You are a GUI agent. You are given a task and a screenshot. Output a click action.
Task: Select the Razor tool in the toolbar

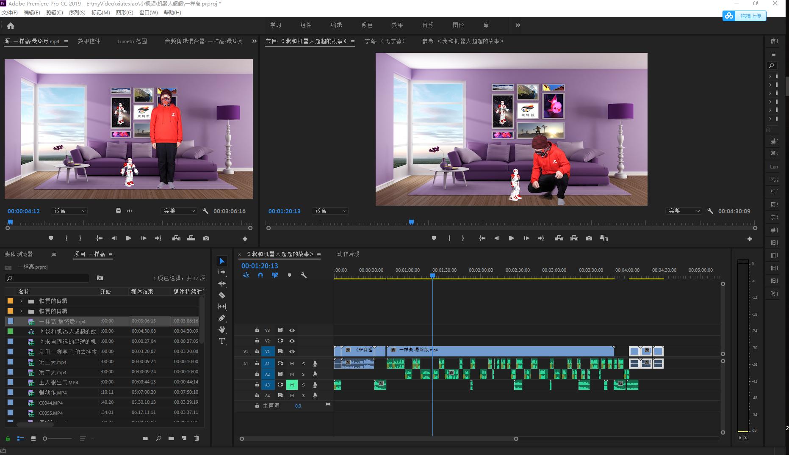click(222, 295)
